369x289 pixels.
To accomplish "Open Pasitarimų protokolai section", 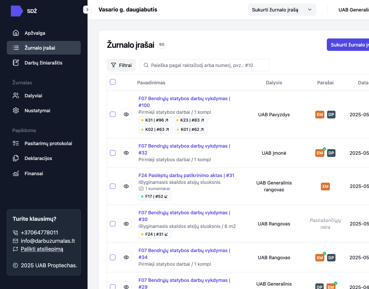I will point(48,144).
